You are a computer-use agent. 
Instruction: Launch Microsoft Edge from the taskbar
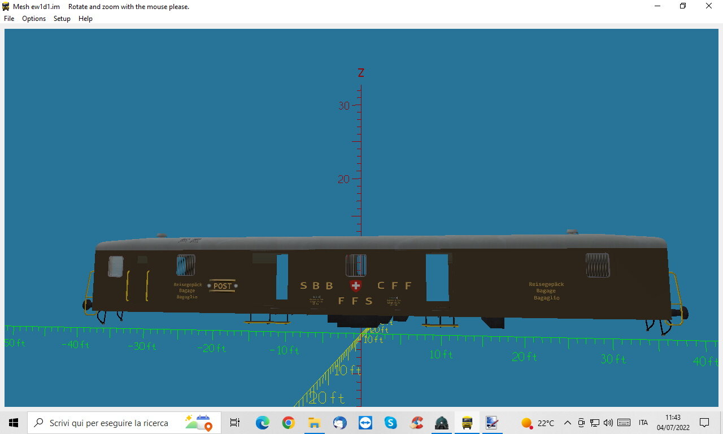pyautogui.click(x=262, y=423)
